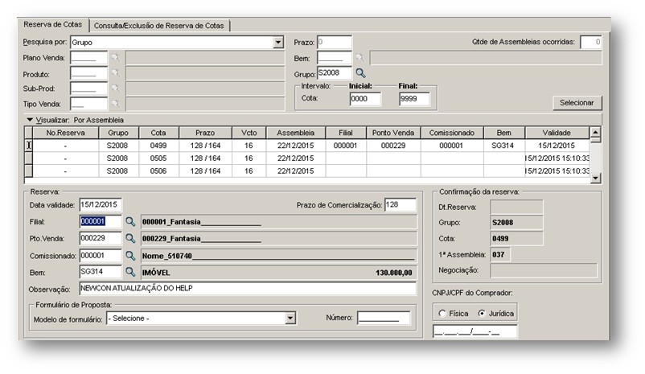
Task: Select the table row with Cota 0499
Action: pyautogui.click(x=307, y=146)
